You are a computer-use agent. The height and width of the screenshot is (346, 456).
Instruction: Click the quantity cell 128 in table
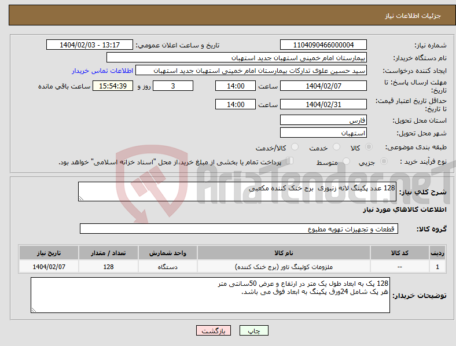coord(108,267)
